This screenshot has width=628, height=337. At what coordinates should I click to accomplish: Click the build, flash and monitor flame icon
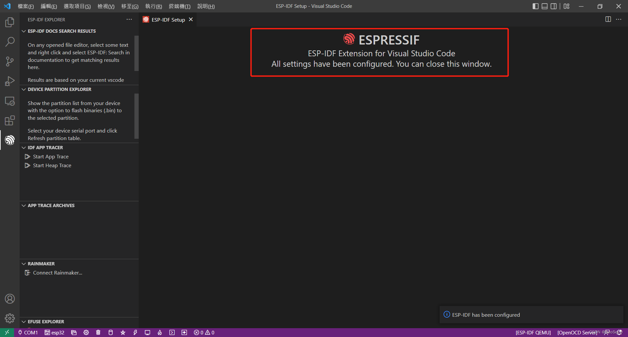(160, 332)
